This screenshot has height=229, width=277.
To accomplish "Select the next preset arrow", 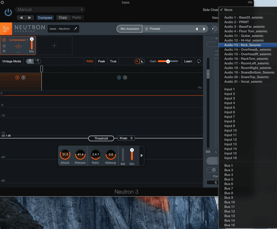I will pyautogui.click(x=204, y=29).
